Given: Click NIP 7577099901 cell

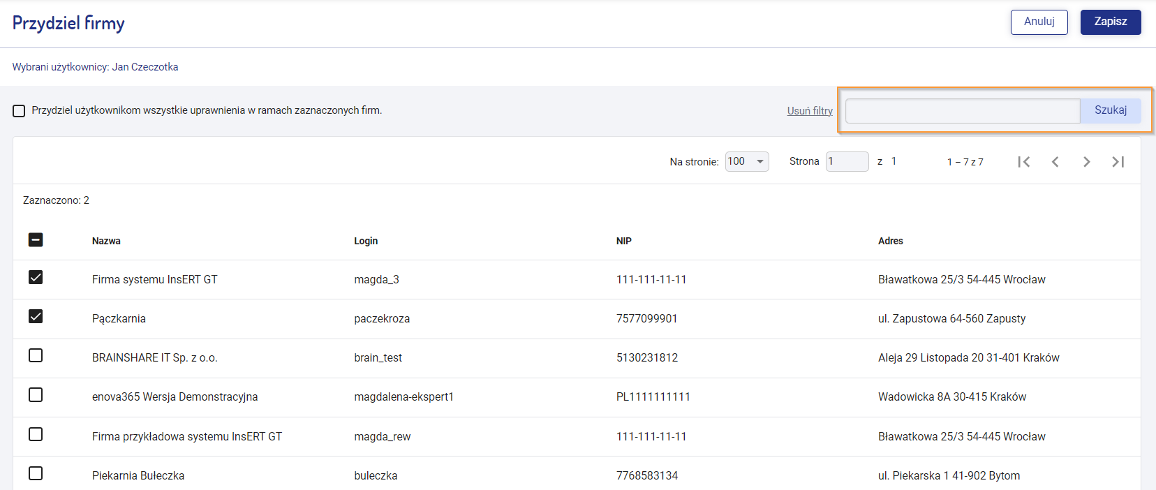Looking at the screenshot, I should [x=646, y=318].
